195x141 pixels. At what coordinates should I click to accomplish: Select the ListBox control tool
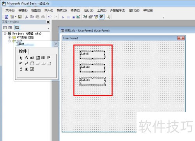pos(43,58)
